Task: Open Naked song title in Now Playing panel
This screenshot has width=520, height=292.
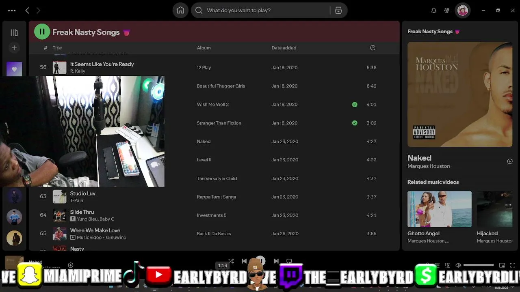Action: (419, 158)
